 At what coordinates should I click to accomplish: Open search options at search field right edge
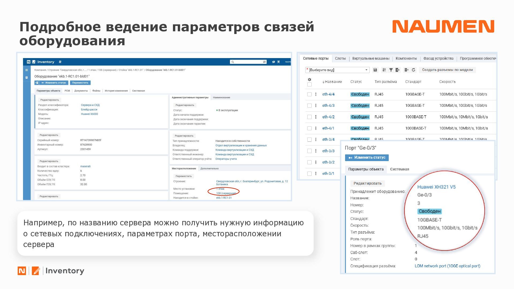tap(264, 62)
